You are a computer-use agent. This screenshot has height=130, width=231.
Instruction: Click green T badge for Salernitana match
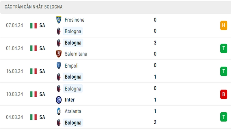[x=223, y=48]
